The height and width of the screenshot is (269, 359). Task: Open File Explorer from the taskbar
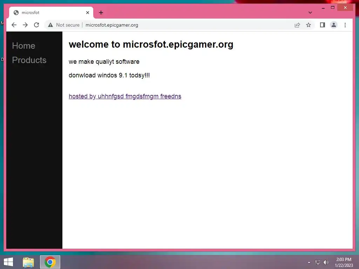pos(28,262)
